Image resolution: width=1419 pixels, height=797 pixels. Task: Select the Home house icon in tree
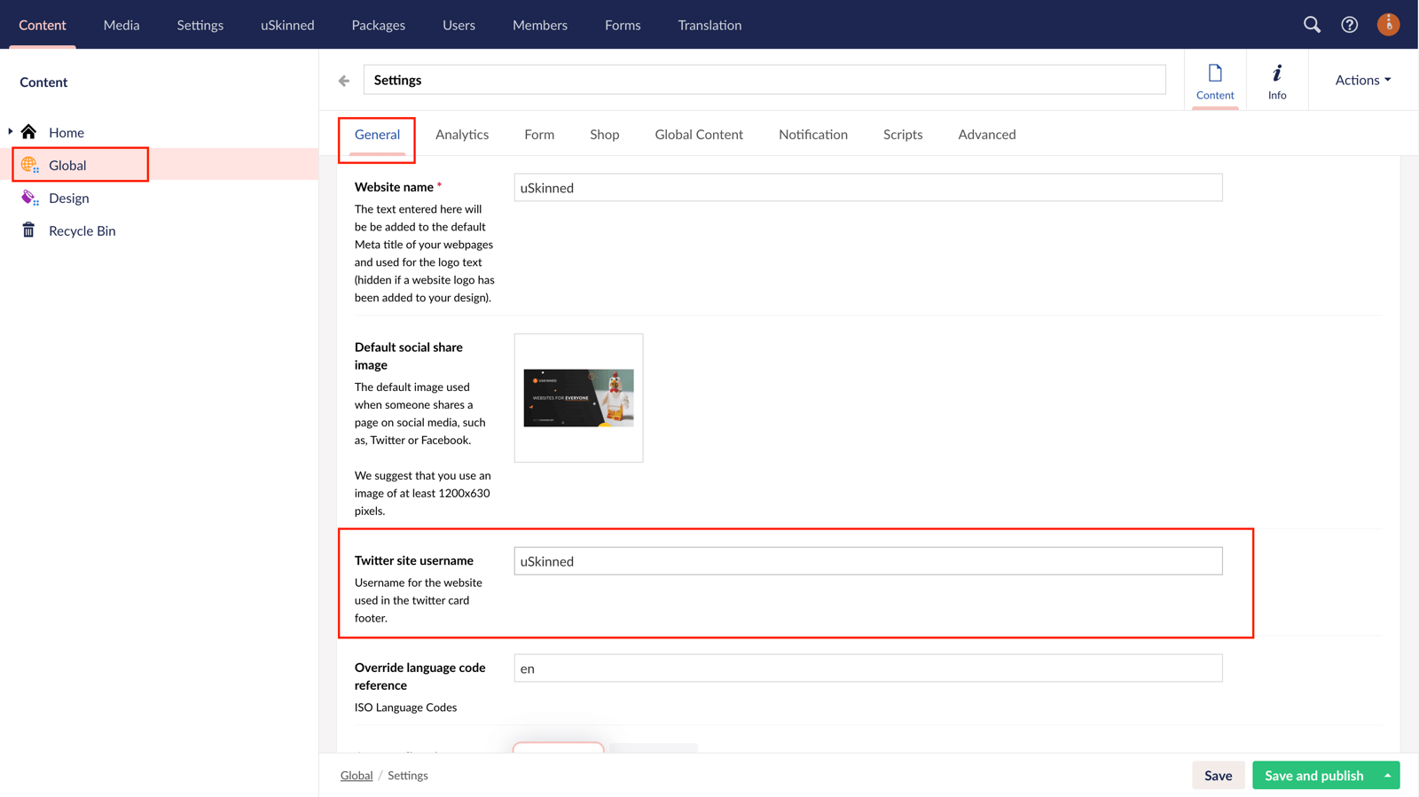pos(29,132)
